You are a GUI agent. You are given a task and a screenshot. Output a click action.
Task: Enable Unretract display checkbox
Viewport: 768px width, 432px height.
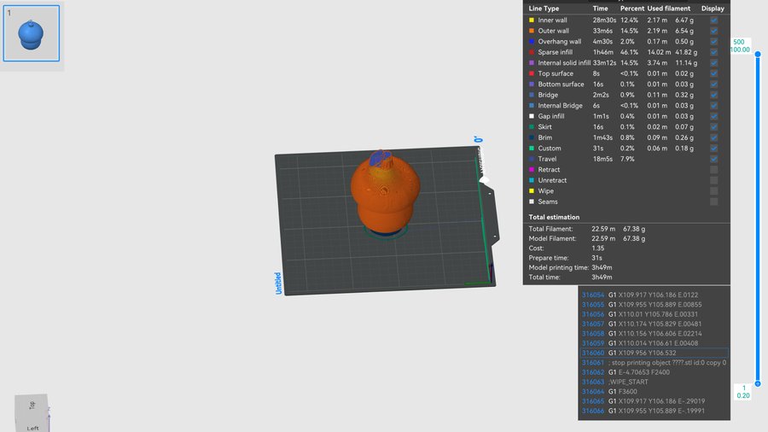click(713, 180)
